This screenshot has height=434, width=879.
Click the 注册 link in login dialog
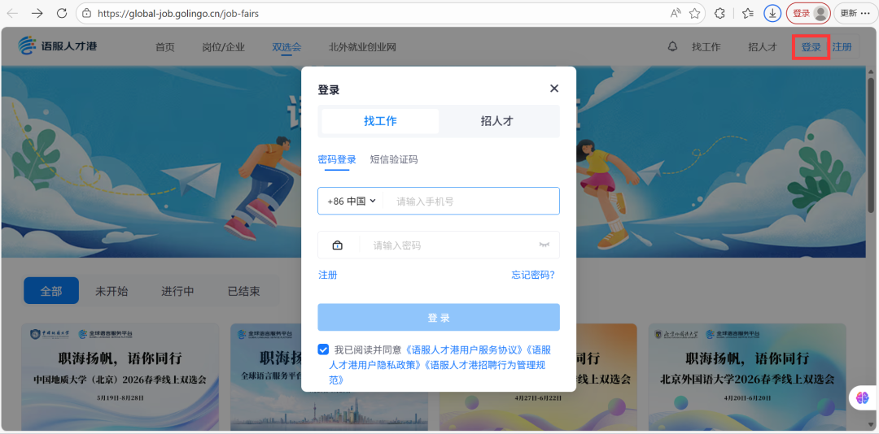327,275
